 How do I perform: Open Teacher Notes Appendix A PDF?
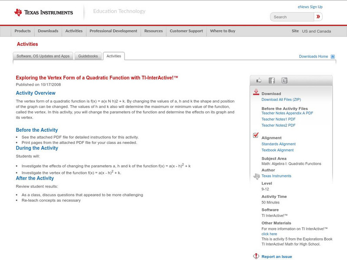(287, 113)
